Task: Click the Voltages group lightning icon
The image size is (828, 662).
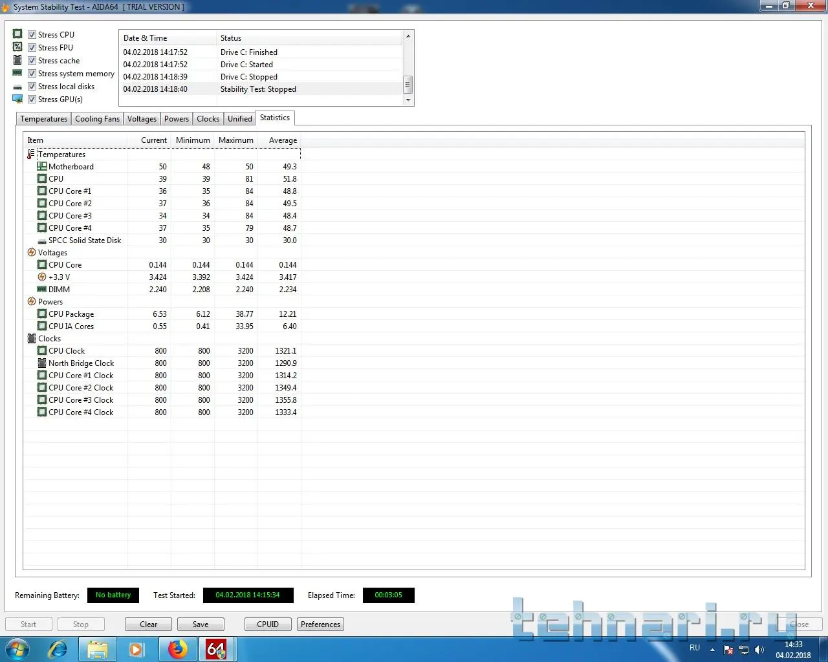Action: point(32,253)
